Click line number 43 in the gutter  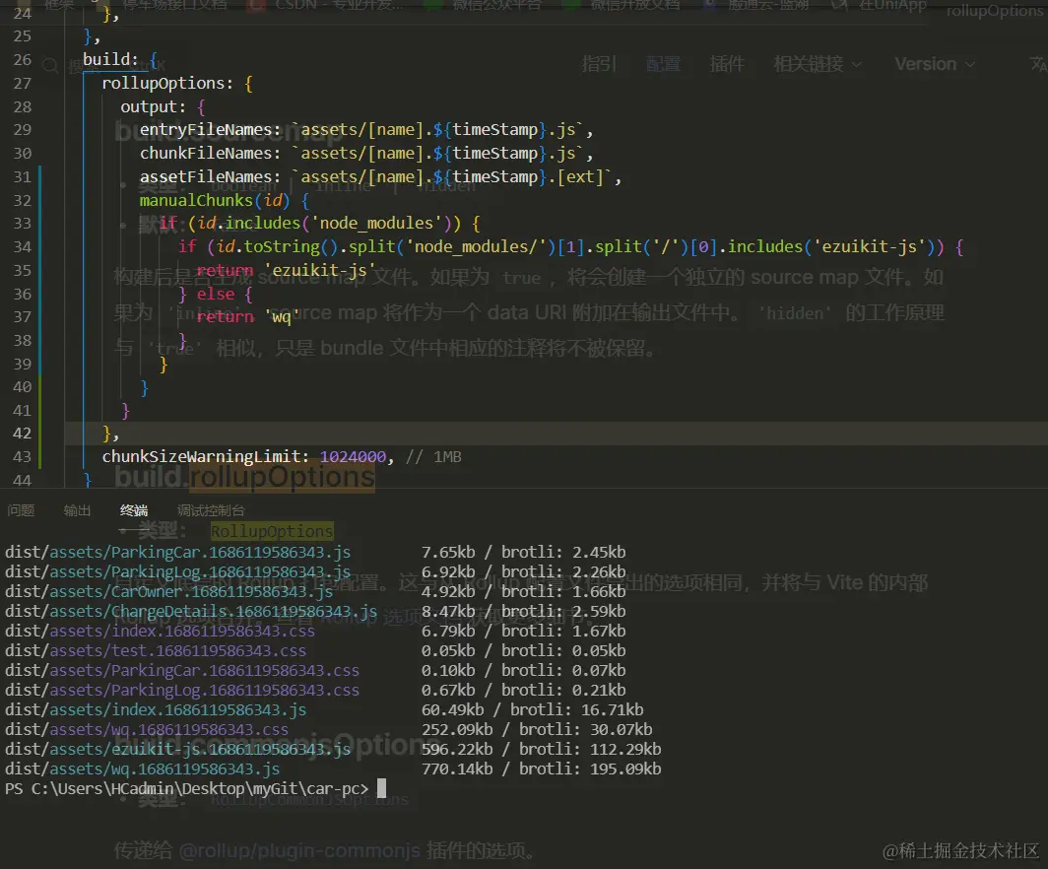coord(22,456)
